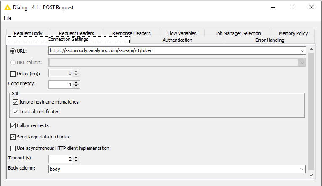Click the KNIME warning triangle icon in title bar
The image size is (322, 186).
[x=8, y=8]
